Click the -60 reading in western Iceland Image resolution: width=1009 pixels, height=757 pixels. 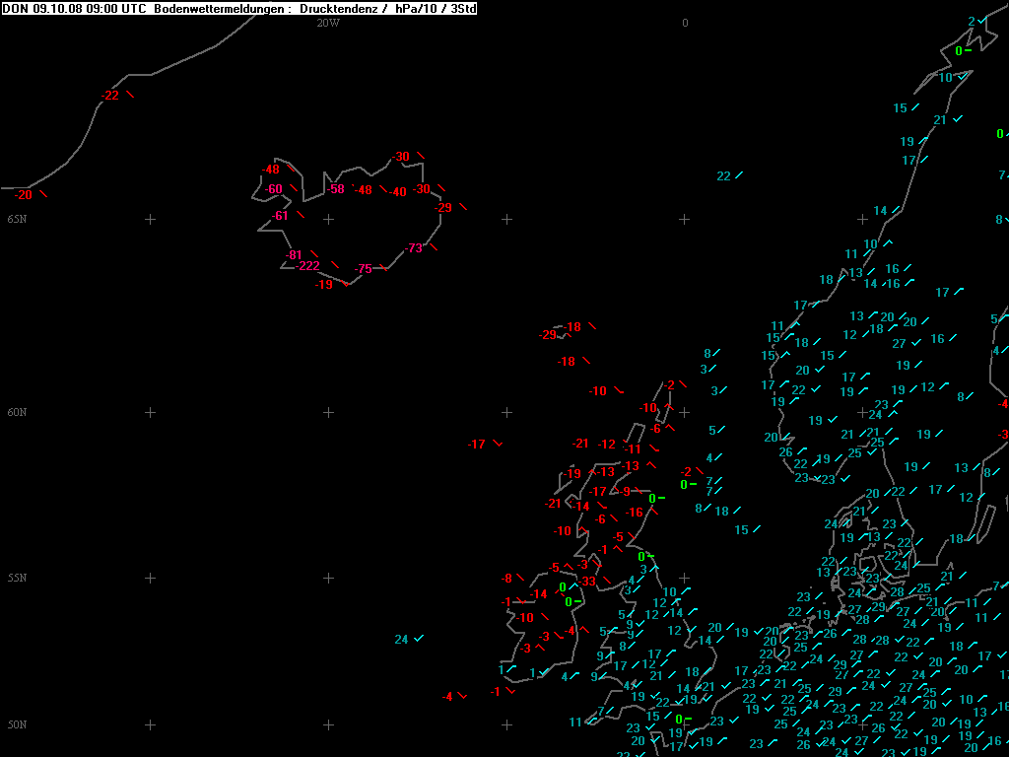pyautogui.click(x=273, y=189)
